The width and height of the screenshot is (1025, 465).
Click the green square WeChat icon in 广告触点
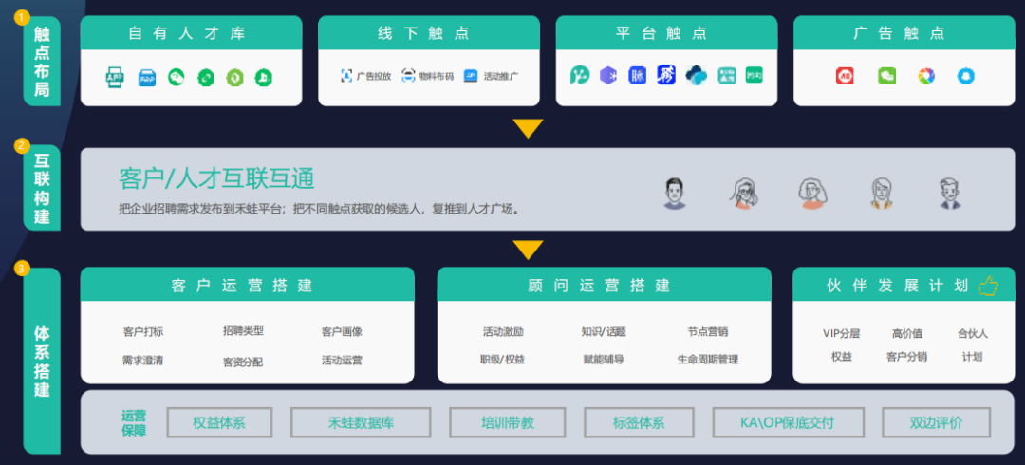coord(887,76)
